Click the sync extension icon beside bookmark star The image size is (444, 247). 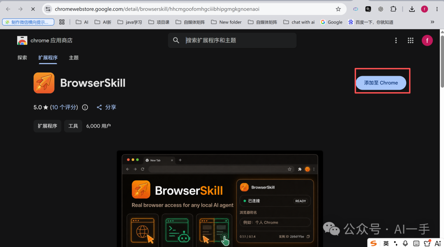point(356,9)
